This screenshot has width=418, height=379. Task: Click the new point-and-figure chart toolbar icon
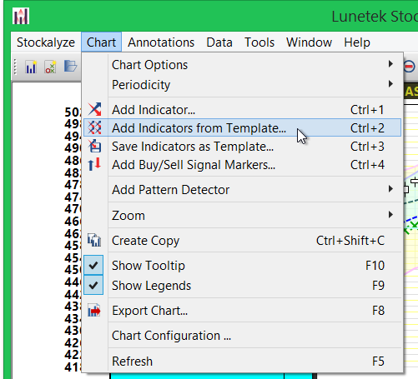click(x=50, y=67)
